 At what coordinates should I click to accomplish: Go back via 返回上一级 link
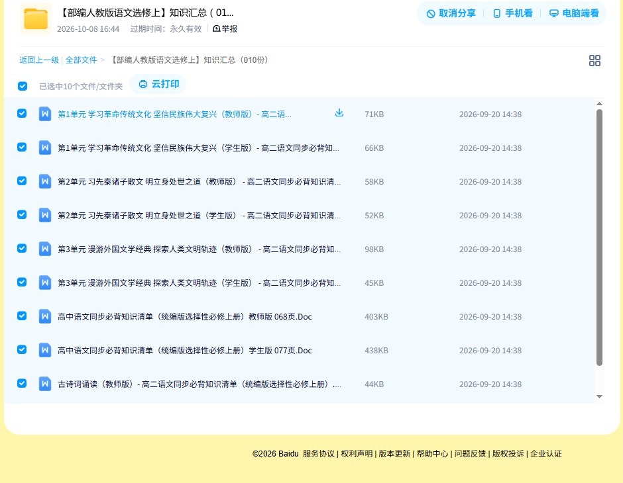pyautogui.click(x=39, y=60)
